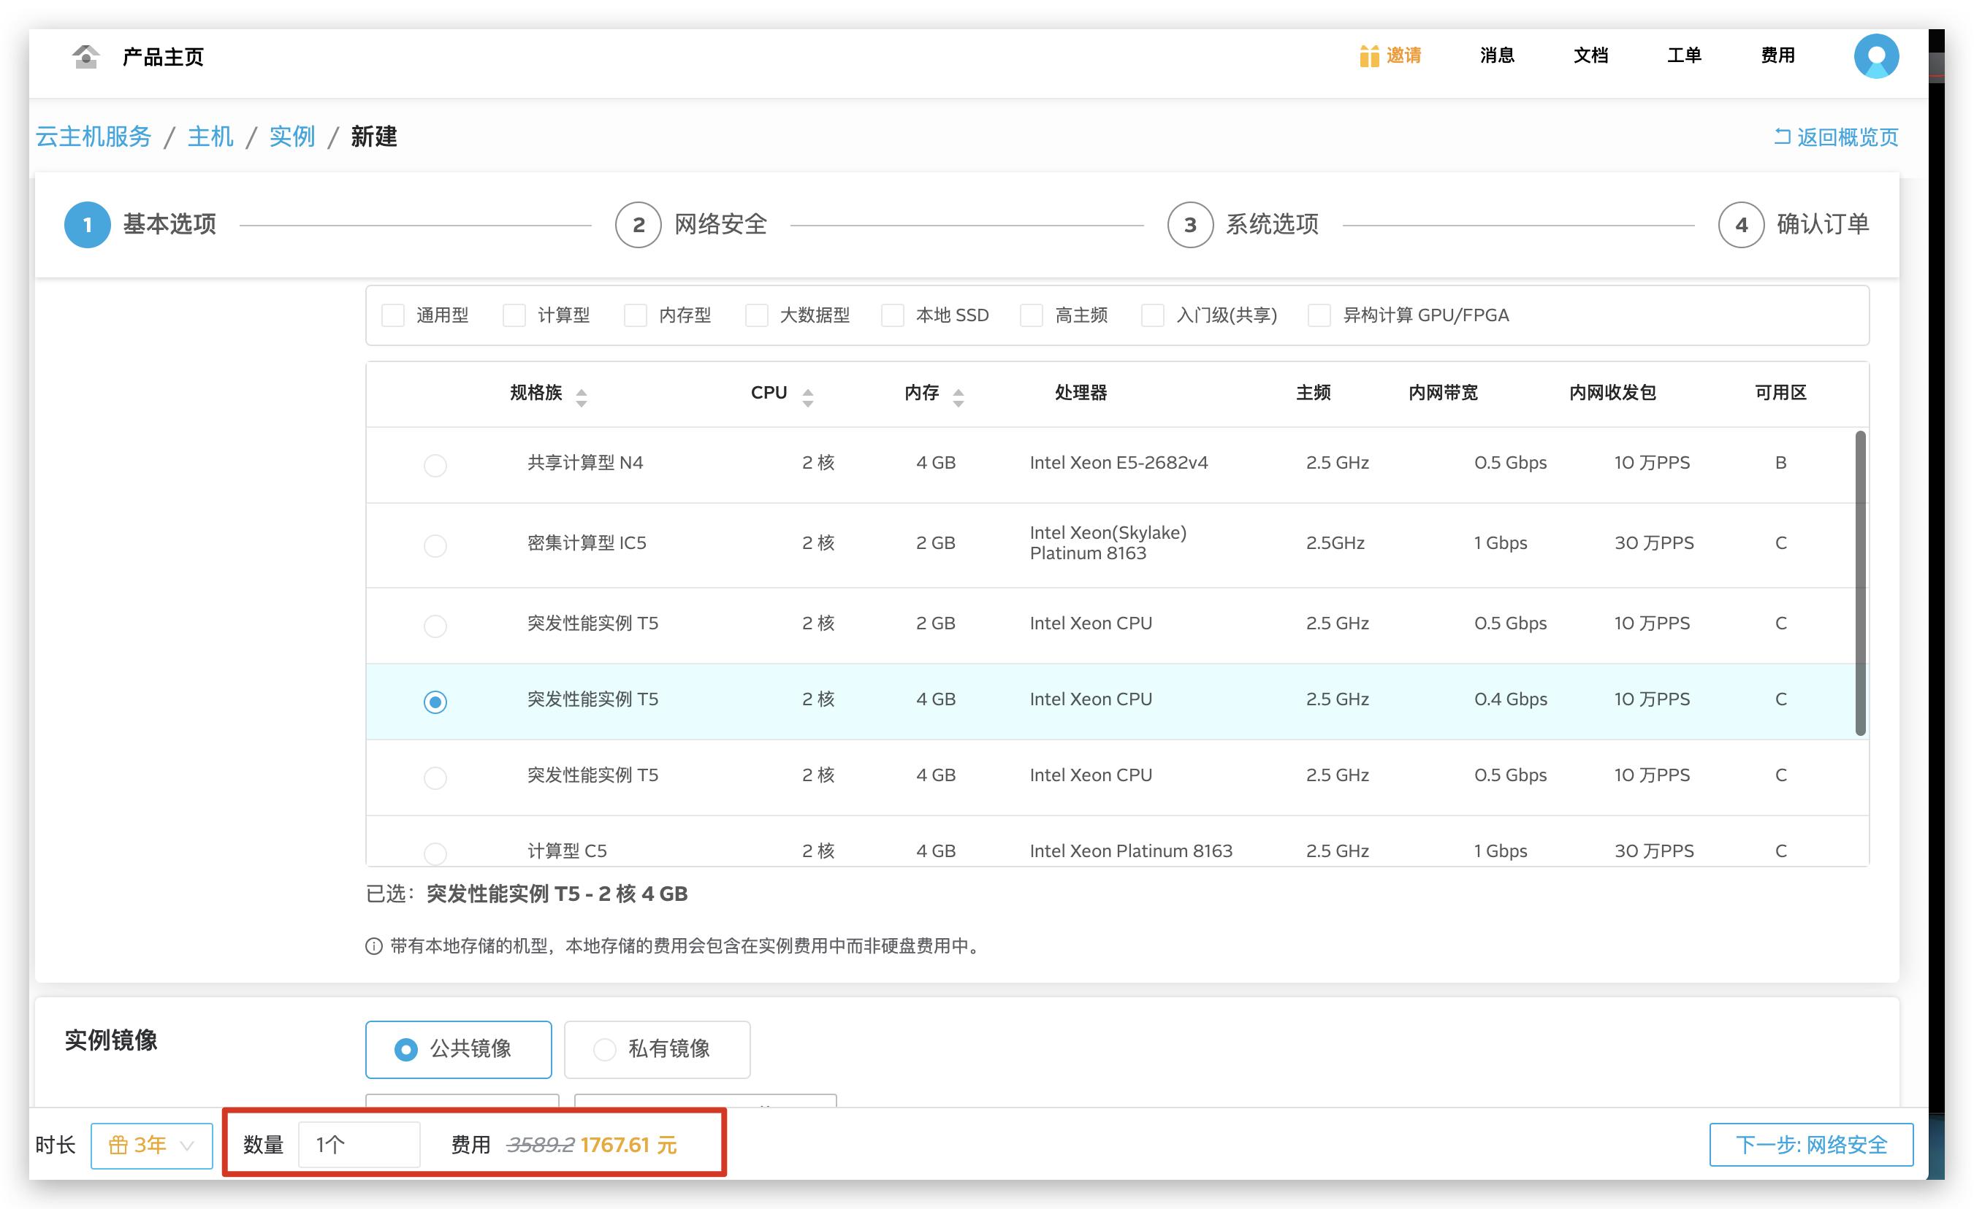
Task: Click the gift icon for 邀请
Action: pyautogui.click(x=1368, y=56)
